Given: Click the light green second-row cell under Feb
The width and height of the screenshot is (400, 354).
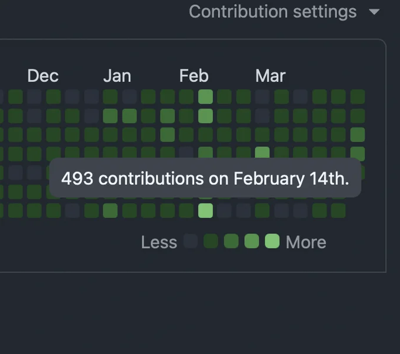Looking at the screenshot, I should pyautogui.click(x=206, y=116).
